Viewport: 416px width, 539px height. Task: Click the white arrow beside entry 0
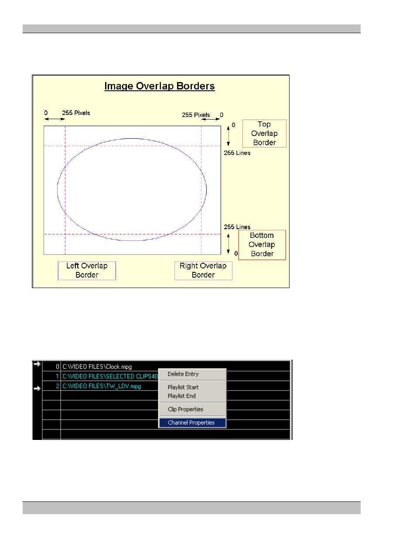(x=37, y=364)
